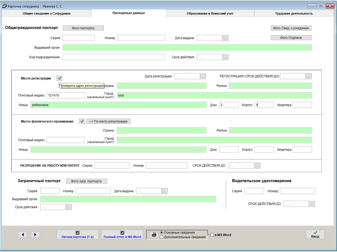Generate Полный отчет в MS Word
This screenshot has height=252, width=337.
tap(122, 235)
